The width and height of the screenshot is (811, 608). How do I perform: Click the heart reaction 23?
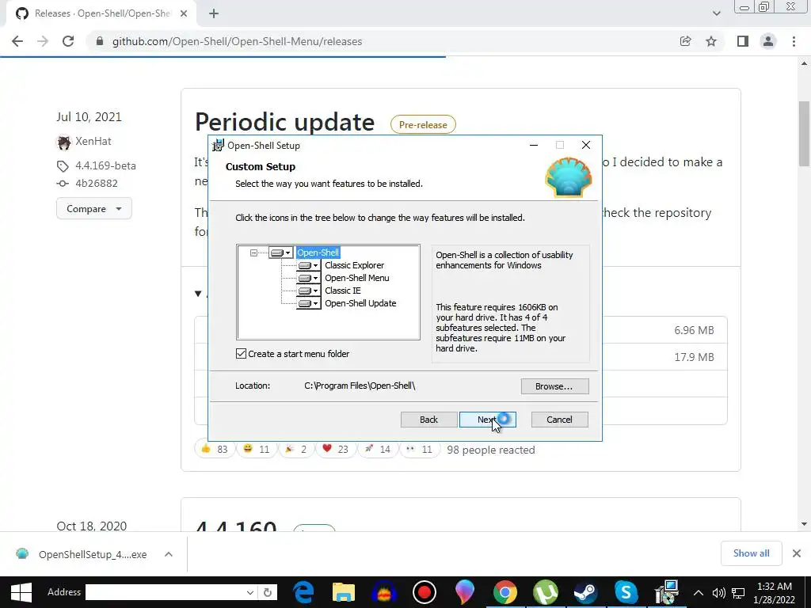(x=335, y=450)
